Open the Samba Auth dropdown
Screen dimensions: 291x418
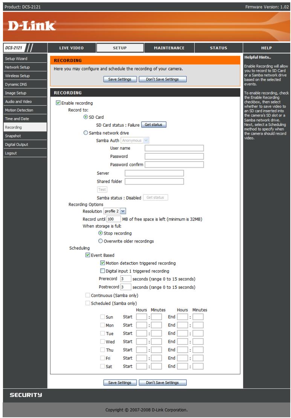[135, 140]
